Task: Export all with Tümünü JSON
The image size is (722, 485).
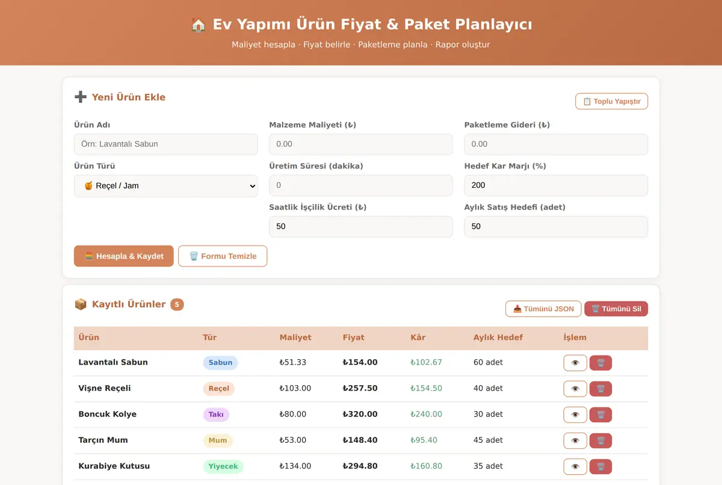Action: [543, 309]
